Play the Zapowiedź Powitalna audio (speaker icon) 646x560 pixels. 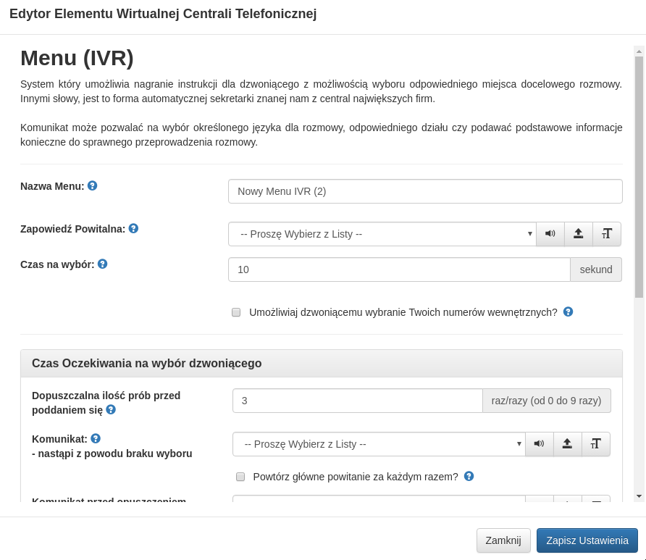(x=550, y=234)
